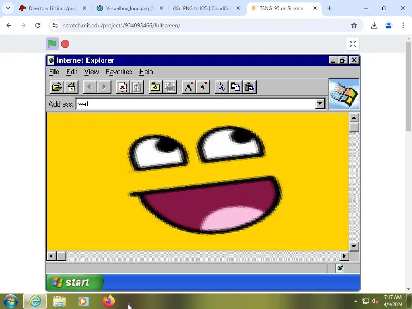
Task: Click the horizontal scrollbar left arrow
Action: pyautogui.click(x=51, y=256)
